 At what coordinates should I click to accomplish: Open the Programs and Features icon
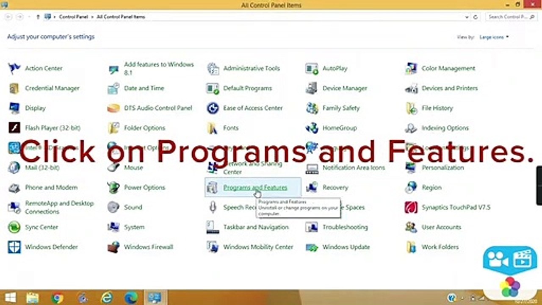tap(213, 188)
